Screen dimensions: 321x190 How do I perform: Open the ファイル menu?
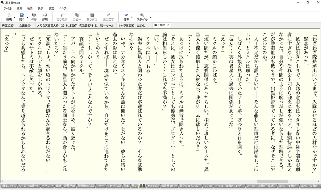[8, 8]
